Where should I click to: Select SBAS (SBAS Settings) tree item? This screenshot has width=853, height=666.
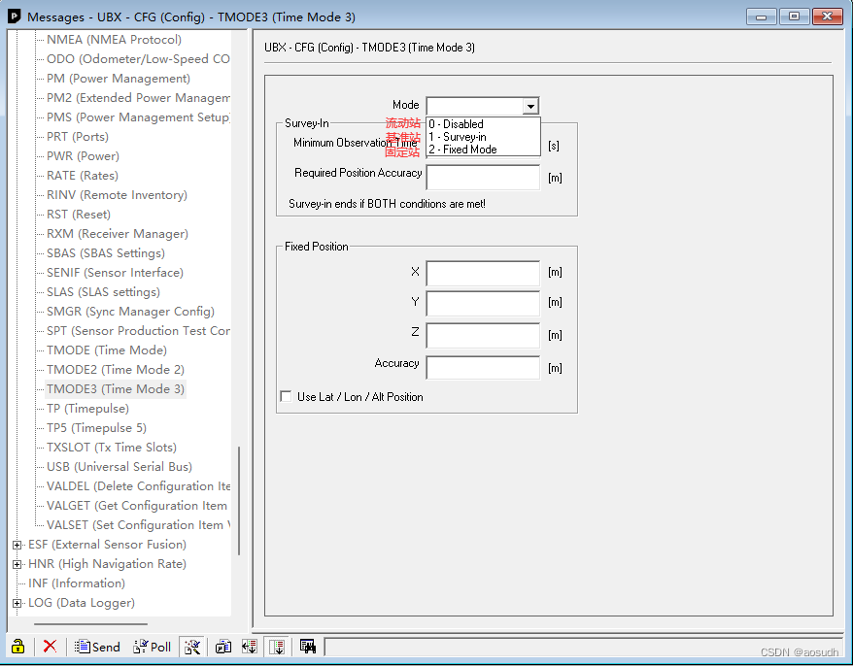pos(106,253)
